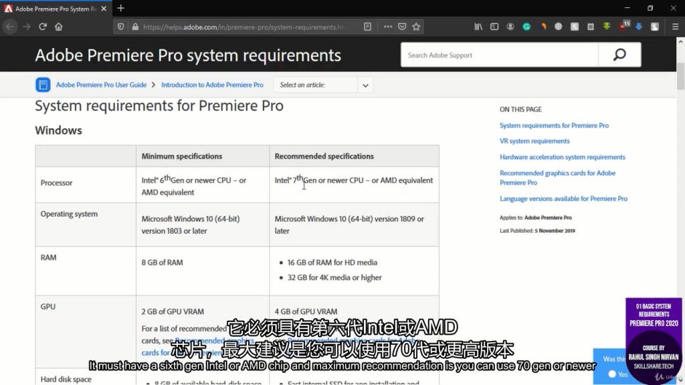This screenshot has height=385, width=685.
Task: Go back to the previous page
Action: point(10,27)
